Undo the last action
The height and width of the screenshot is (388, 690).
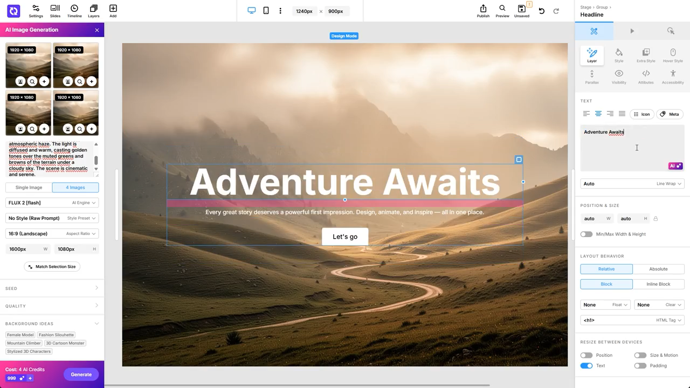click(x=542, y=11)
